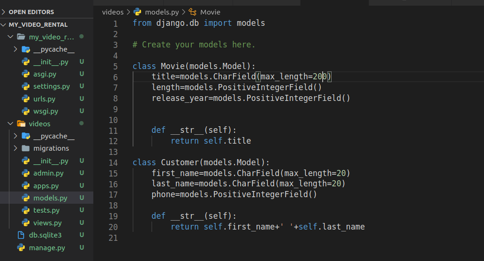Click Python icon in breadcrumb before models.py

tap(137, 12)
